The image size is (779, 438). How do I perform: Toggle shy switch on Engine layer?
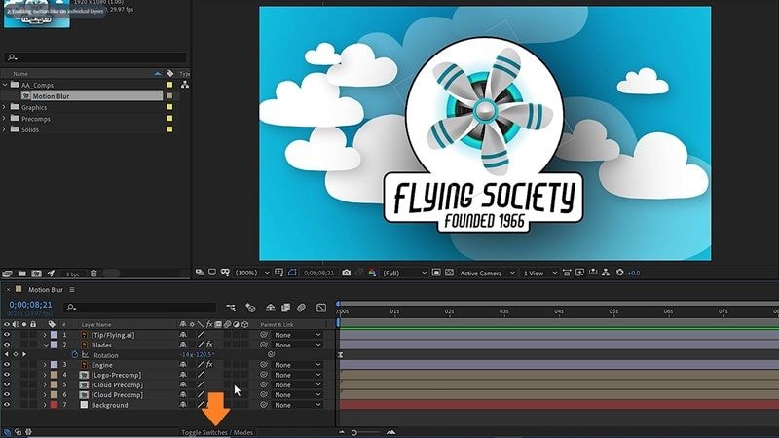click(183, 364)
